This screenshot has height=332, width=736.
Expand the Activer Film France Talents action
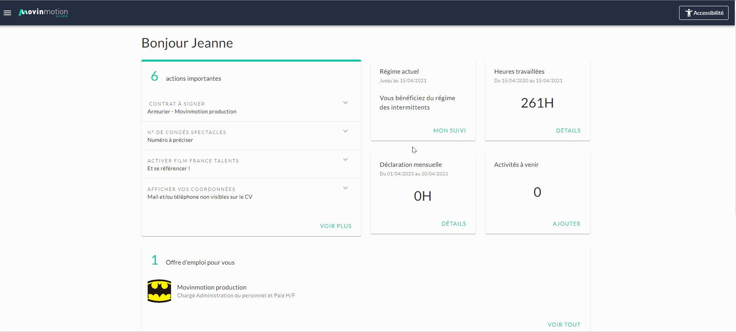click(x=345, y=160)
